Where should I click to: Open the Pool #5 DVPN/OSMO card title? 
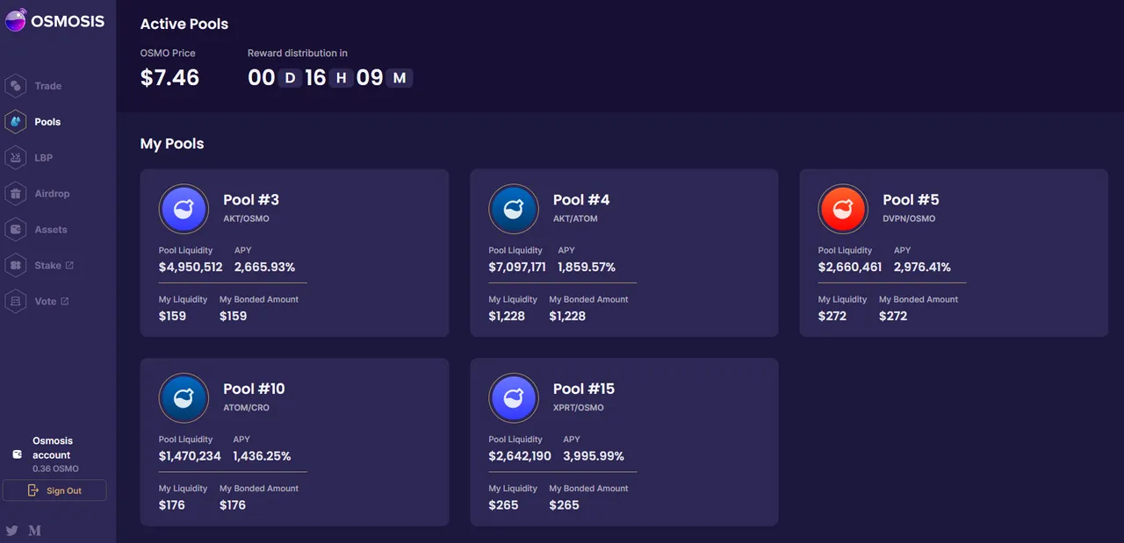(911, 200)
